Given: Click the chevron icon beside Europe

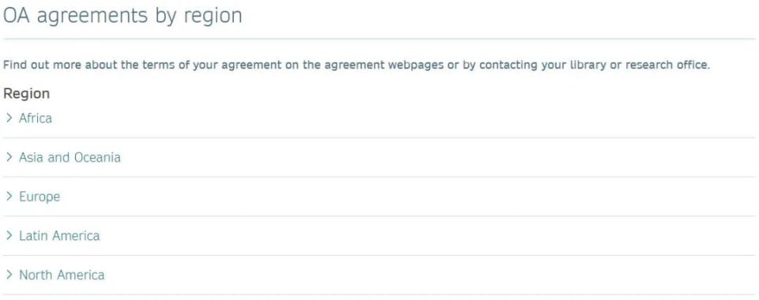Looking at the screenshot, I should pyautogui.click(x=9, y=196).
